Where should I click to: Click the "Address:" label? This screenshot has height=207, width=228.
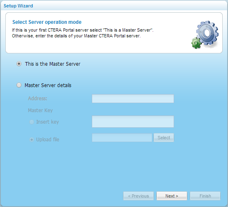(37, 99)
